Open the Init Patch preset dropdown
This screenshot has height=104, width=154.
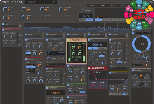(x=41, y=2)
